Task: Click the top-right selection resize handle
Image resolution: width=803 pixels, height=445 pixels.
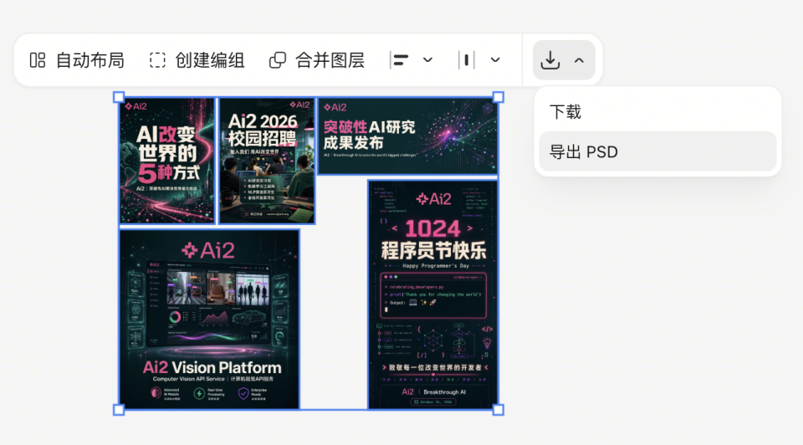Action: coord(498,97)
